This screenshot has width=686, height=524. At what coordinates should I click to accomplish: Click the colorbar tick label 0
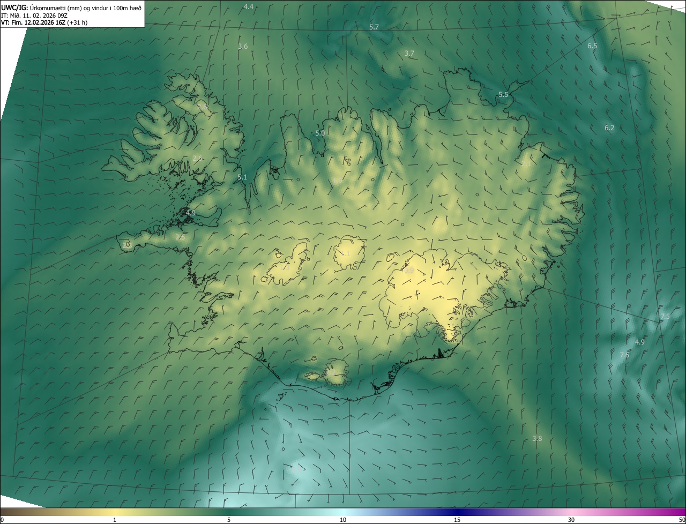pos(2,520)
